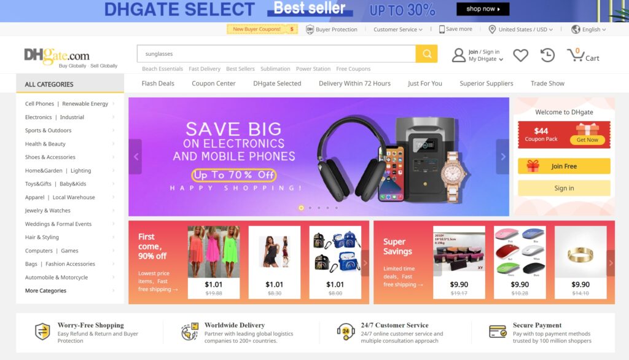Select the third banner carousel dot
Image resolution: width=629 pixels, height=360 pixels.
(319, 208)
